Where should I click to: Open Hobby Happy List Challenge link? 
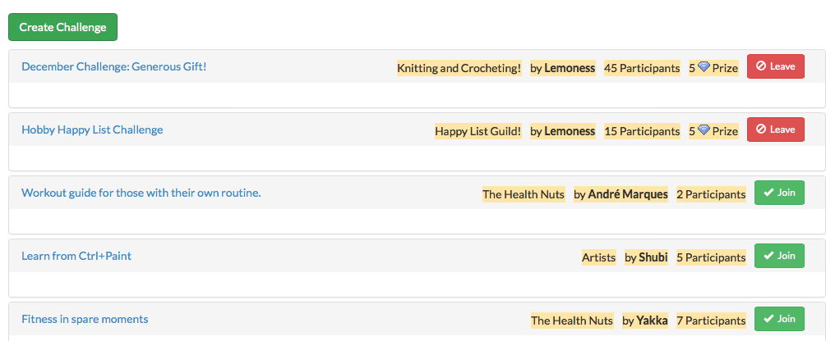click(x=92, y=130)
